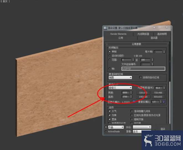
Task: Toggle the image aspect ratio lock icon
Action: [134, 102]
